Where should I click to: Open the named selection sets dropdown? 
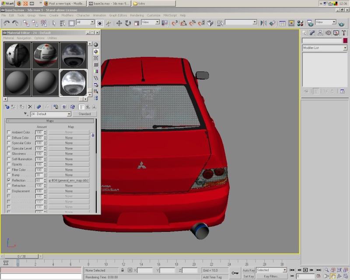click(255, 22)
